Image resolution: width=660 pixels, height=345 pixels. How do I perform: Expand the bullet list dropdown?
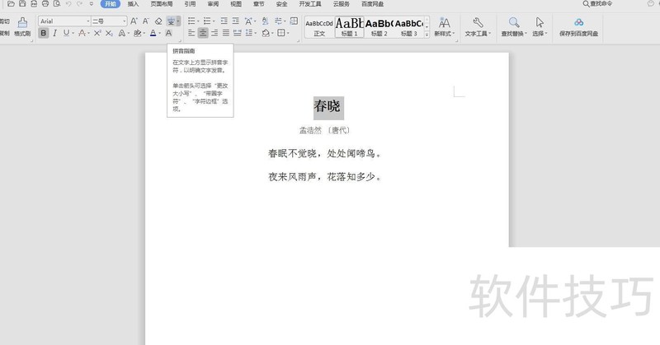point(198,21)
